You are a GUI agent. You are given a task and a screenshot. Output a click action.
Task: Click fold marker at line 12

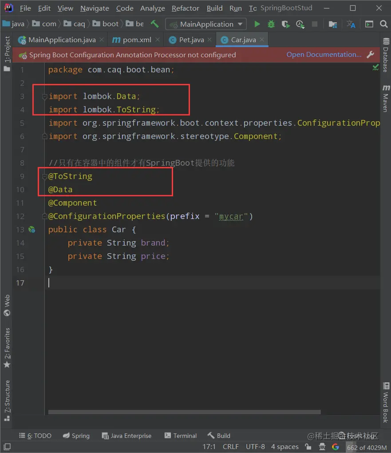point(44,216)
